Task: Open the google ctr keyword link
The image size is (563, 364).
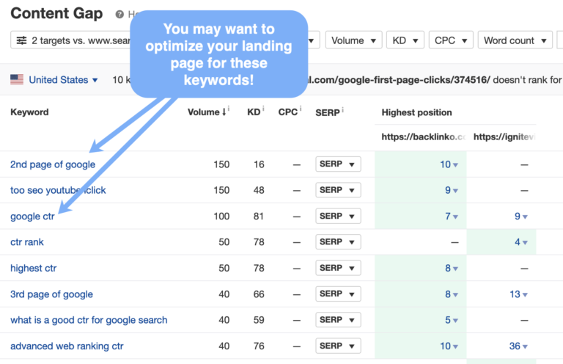Action: 32,216
